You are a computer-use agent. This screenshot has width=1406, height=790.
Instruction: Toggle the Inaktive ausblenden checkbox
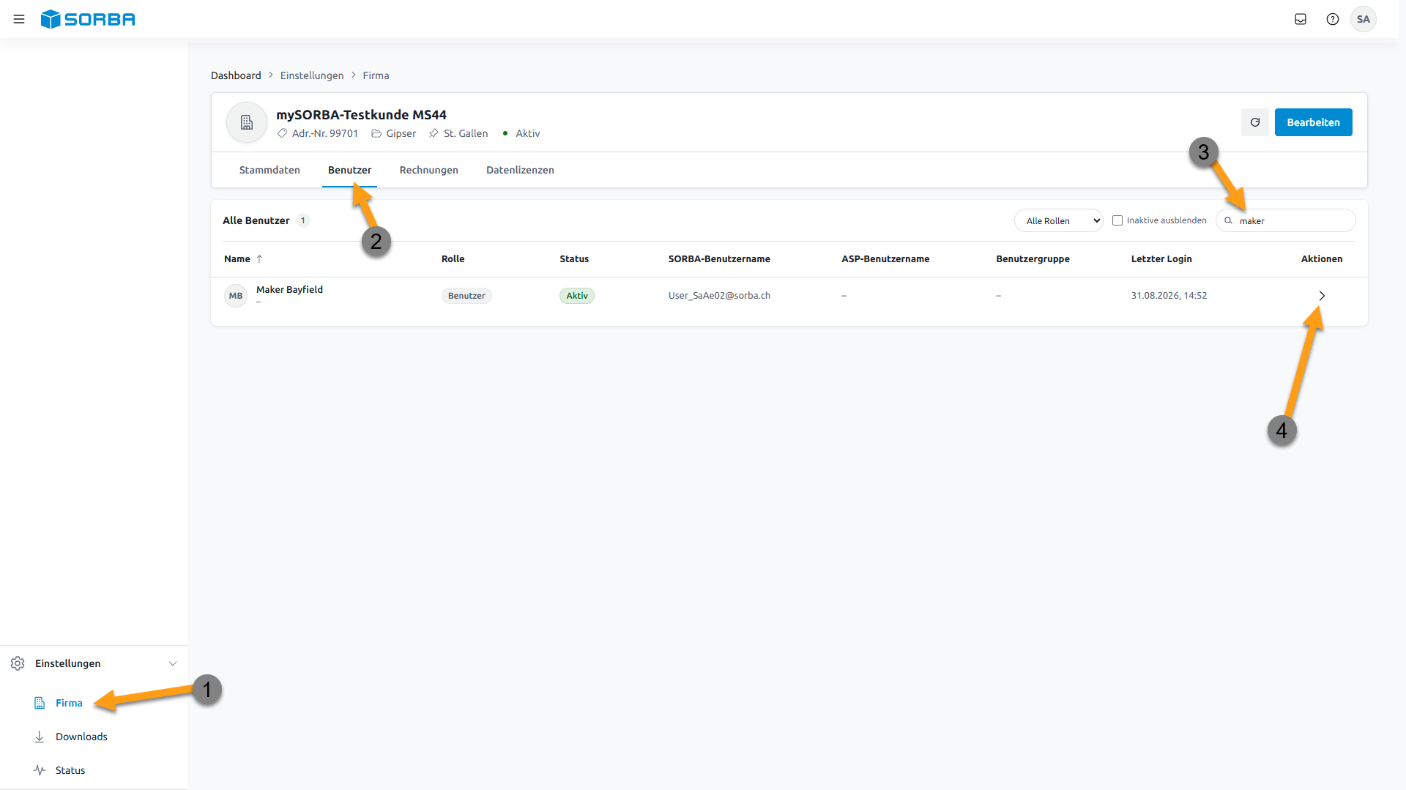coord(1117,220)
